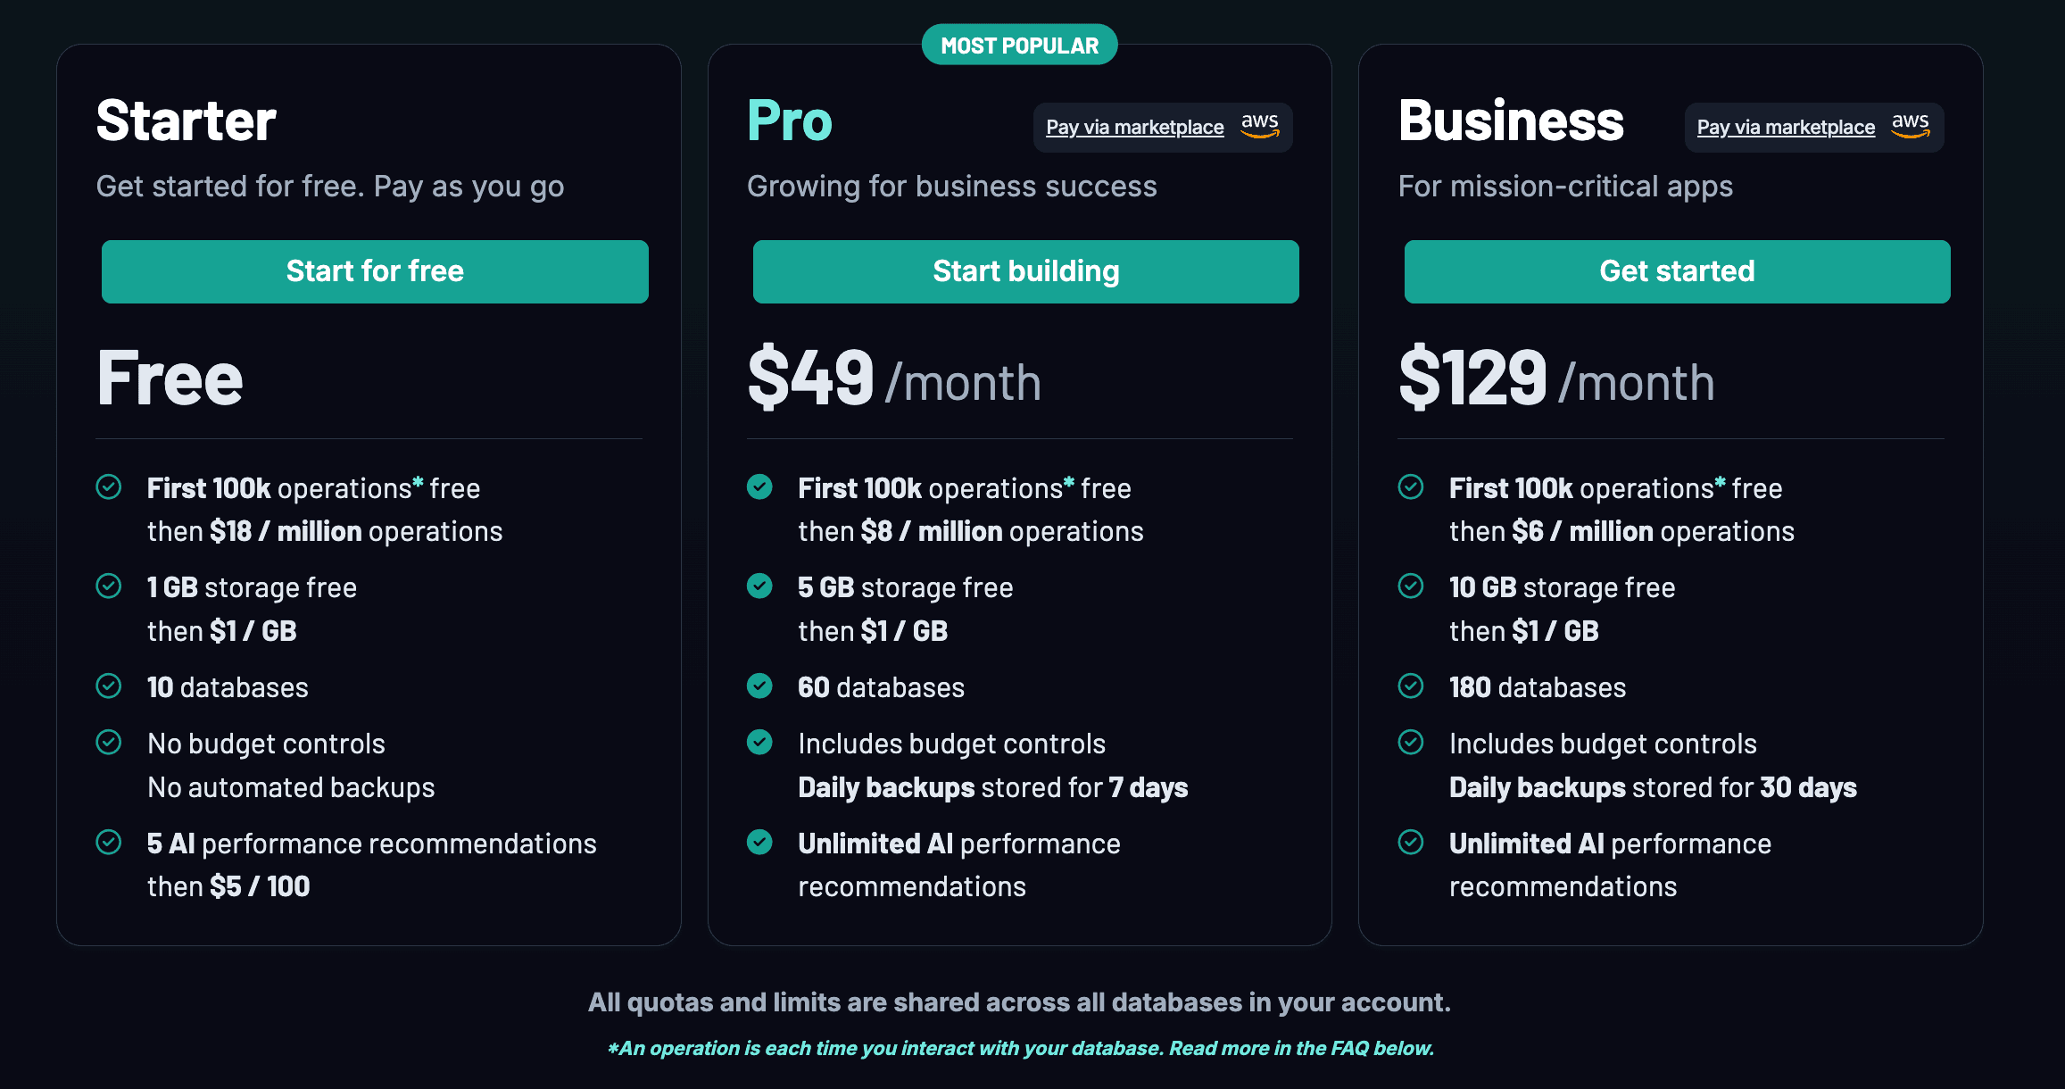Open Pro plan Pay via marketplace link
This screenshot has width=2065, height=1089.
tap(1134, 128)
